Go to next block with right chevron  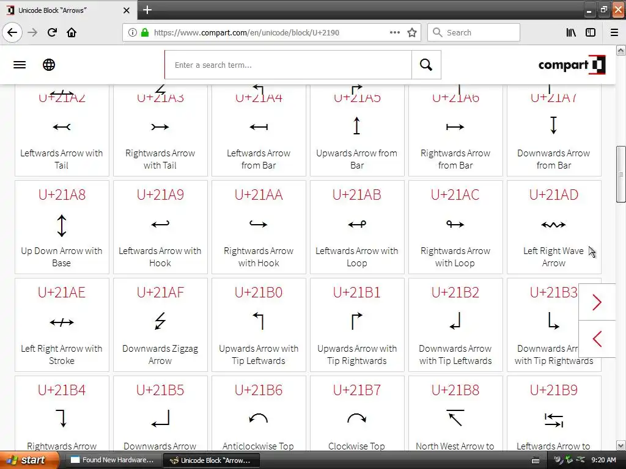597,302
